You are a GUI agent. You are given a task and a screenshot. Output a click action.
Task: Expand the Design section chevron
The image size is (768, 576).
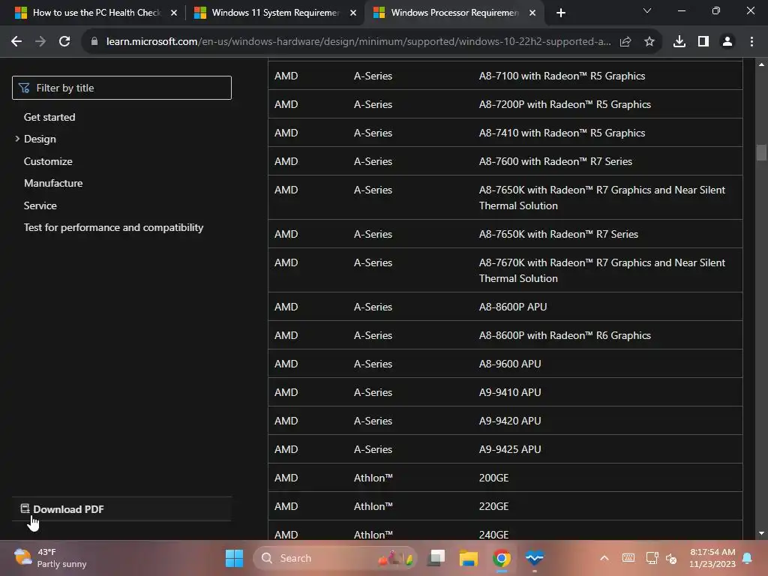(17, 139)
